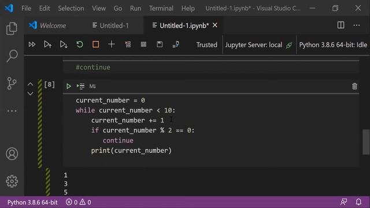Click the 'if current_number % 2 == 0:' line
The image size is (370, 208).
coord(143,131)
